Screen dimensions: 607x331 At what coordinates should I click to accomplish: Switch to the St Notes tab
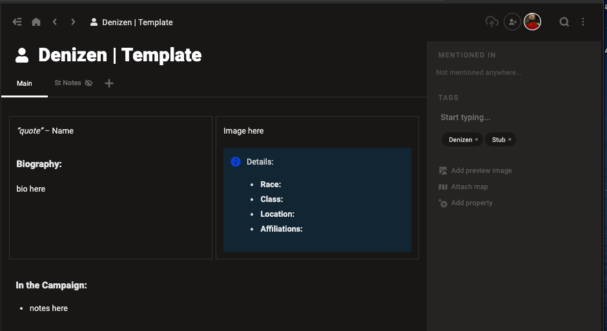pyautogui.click(x=68, y=83)
